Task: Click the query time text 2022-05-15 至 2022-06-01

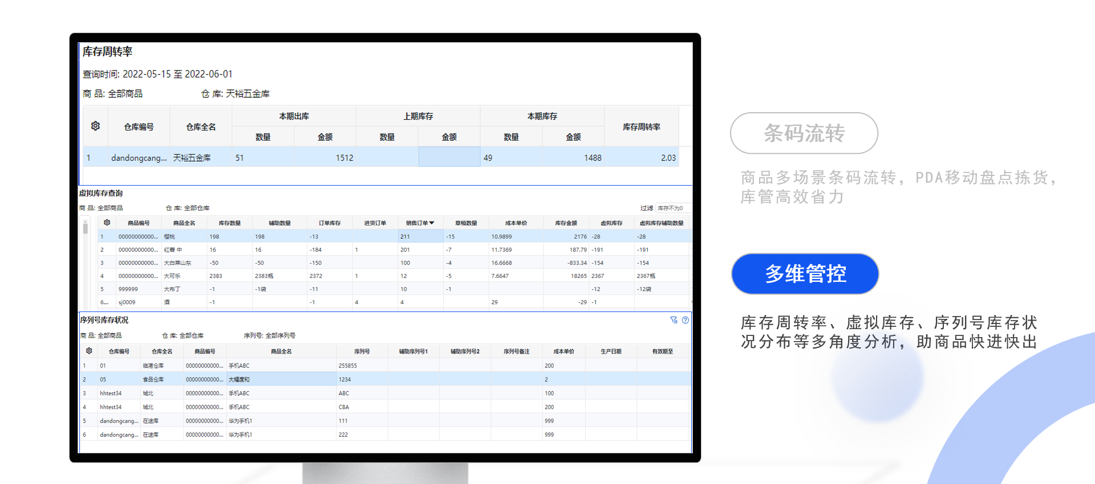Action: [x=177, y=74]
